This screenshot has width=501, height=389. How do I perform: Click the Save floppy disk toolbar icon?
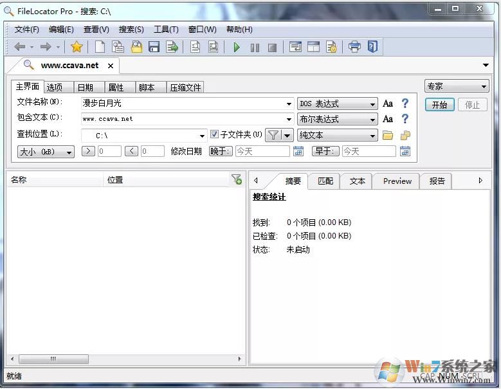(154, 47)
